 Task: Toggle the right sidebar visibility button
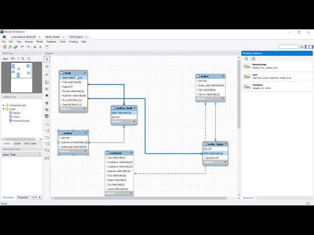311,47
